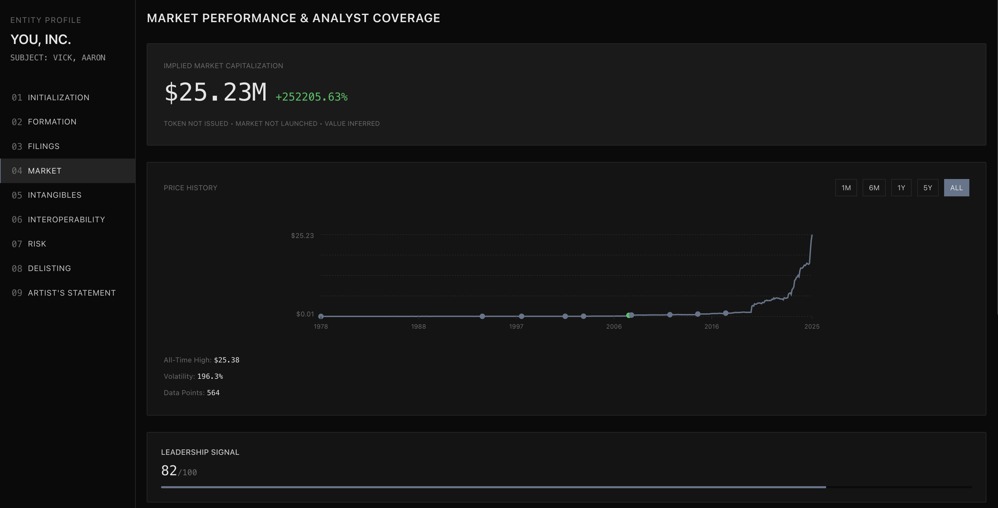Read 09 Artist's Statement
998x508 pixels.
pyautogui.click(x=71, y=293)
